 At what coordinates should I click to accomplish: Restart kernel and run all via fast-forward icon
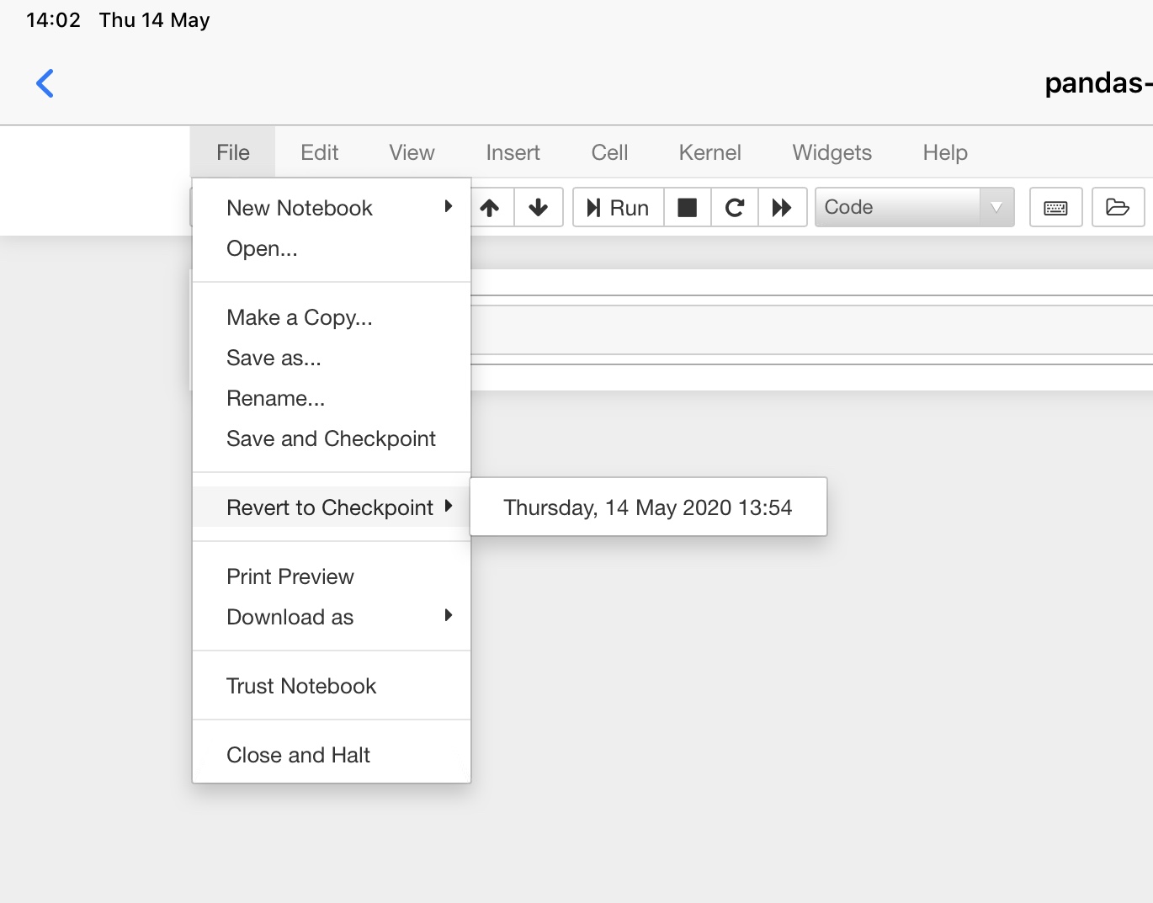click(782, 207)
